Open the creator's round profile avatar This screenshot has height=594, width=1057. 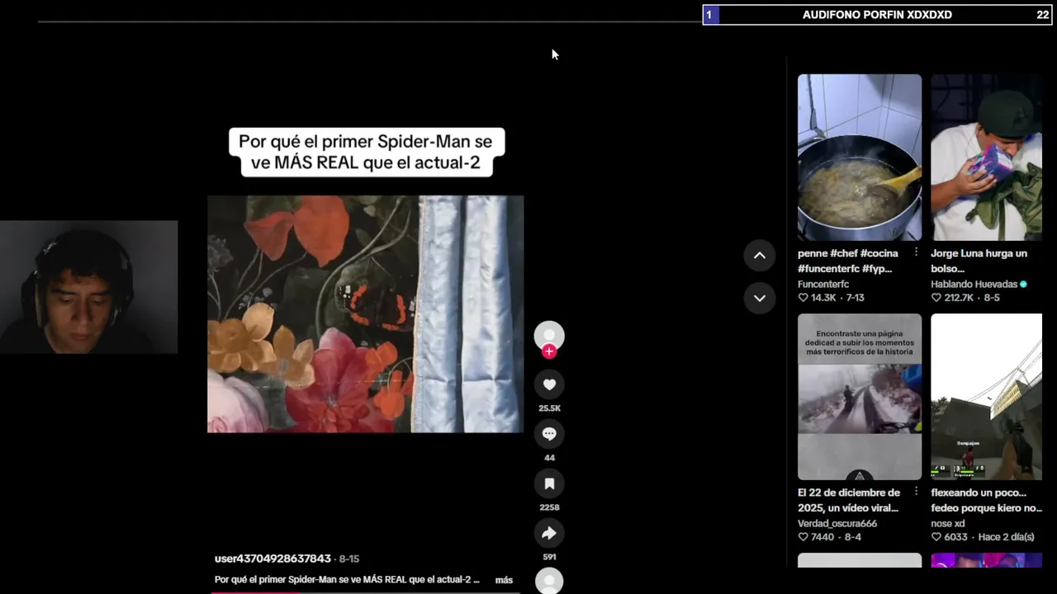pyautogui.click(x=549, y=336)
